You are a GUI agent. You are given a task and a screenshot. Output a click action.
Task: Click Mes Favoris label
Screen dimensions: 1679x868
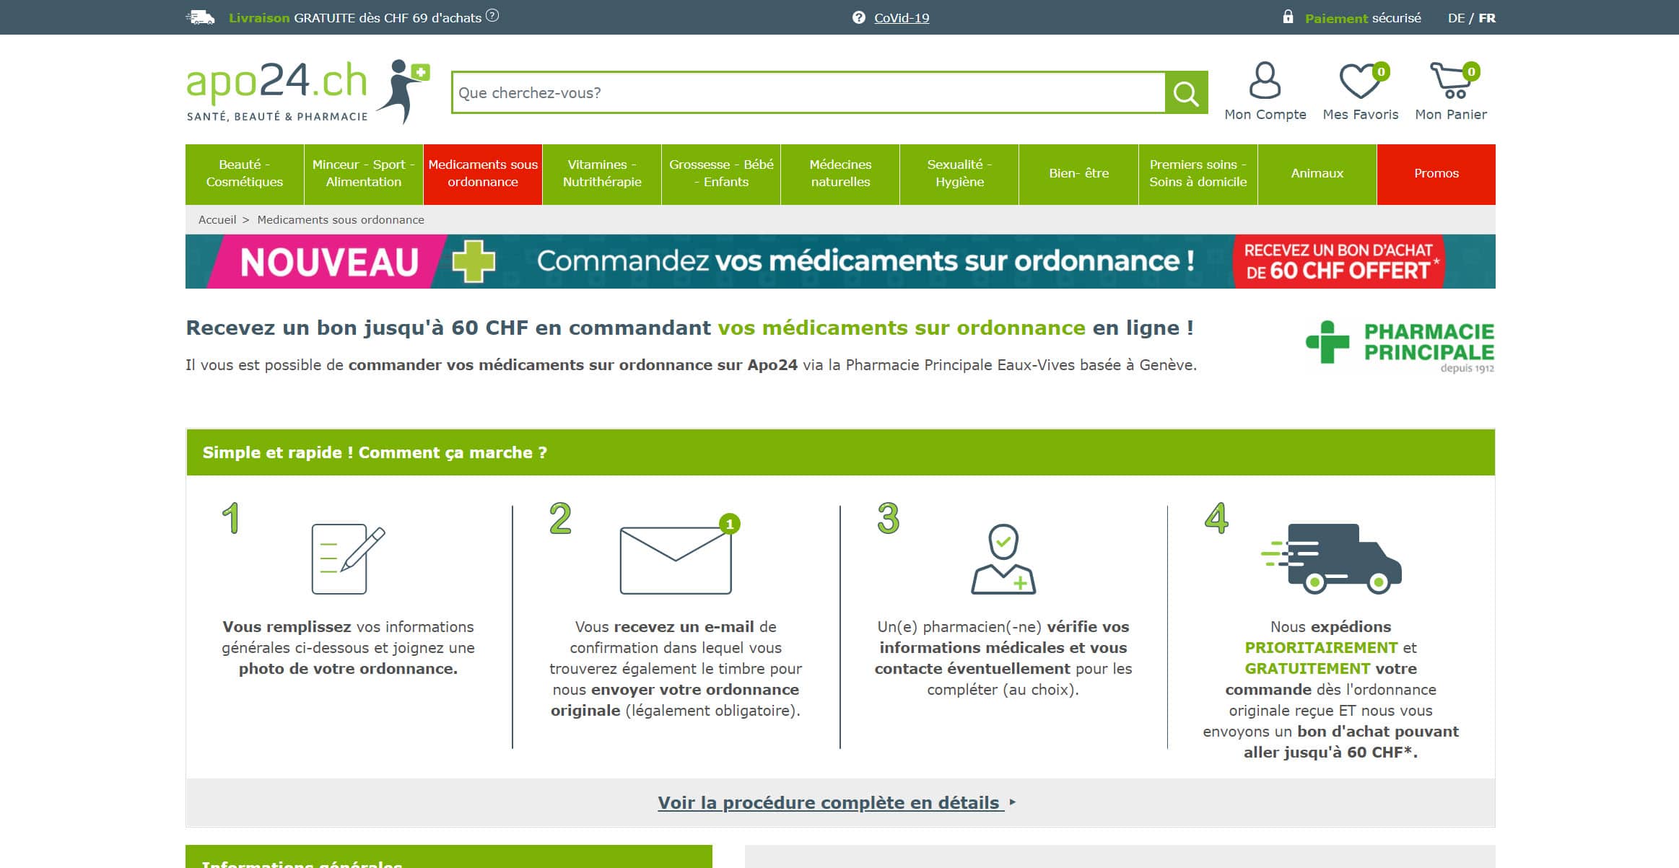1361,114
